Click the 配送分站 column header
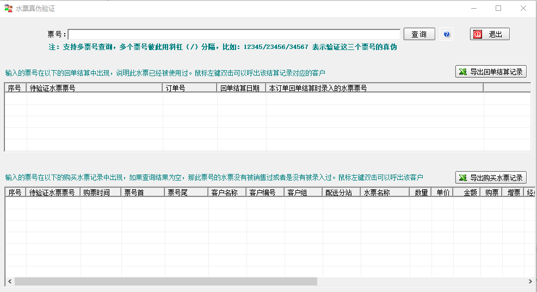The width and height of the screenshot is (537, 292). [x=341, y=192]
